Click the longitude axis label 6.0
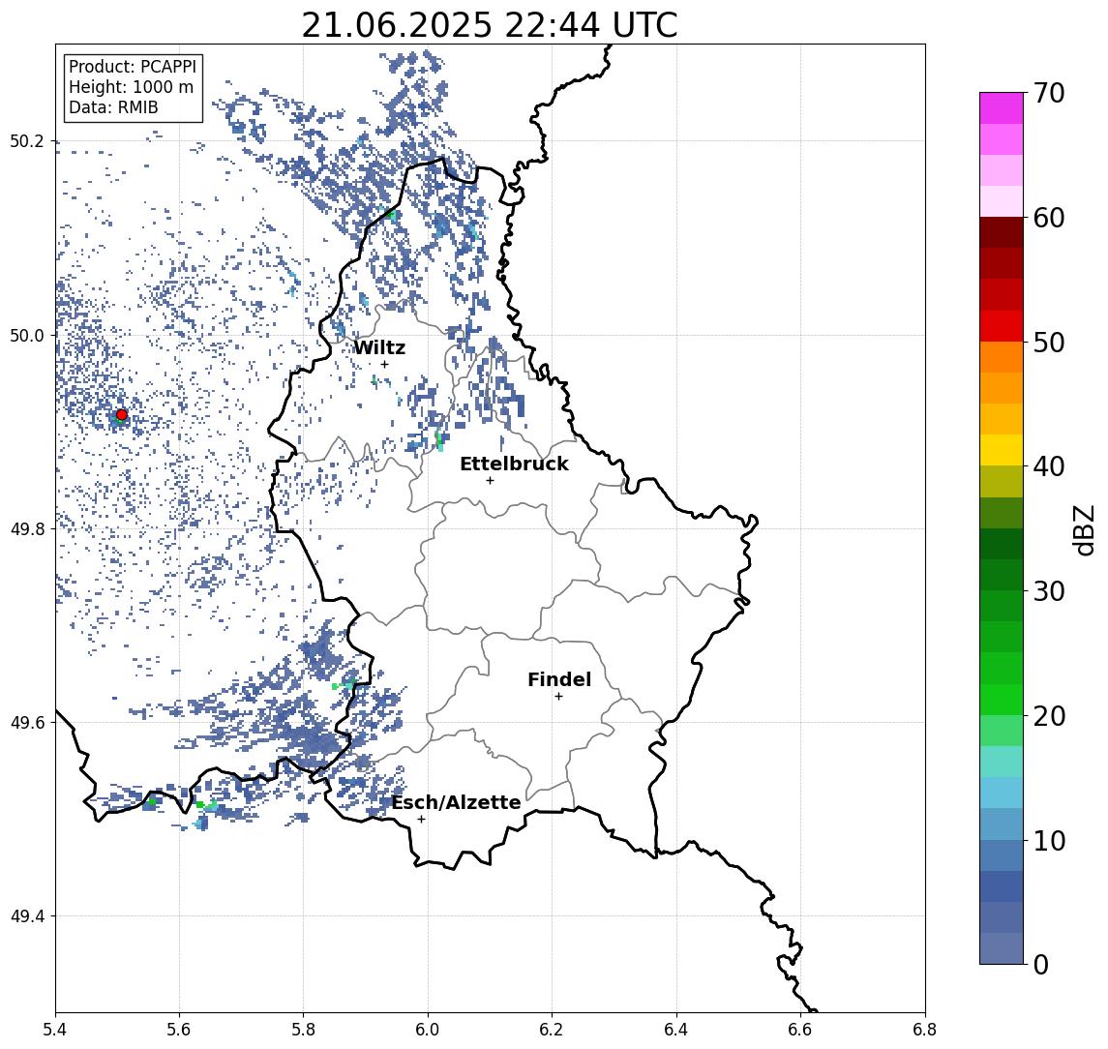This screenshot has height=1049, width=1108. tap(428, 1030)
